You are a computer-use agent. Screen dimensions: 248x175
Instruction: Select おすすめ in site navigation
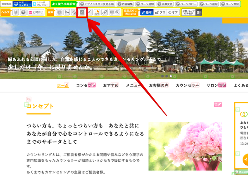(x=111, y=85)
